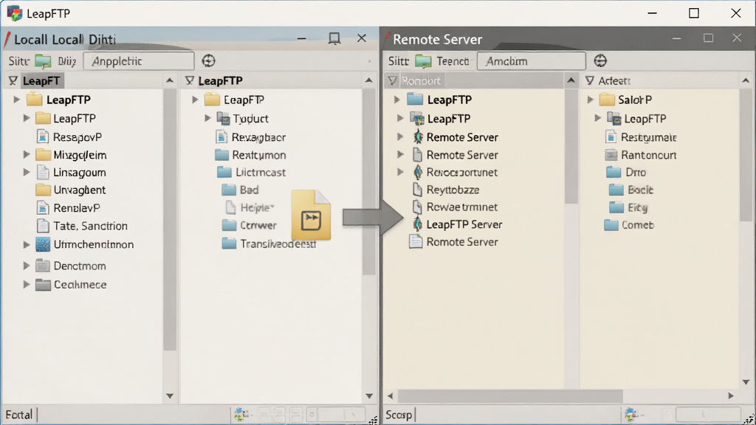Click the remote horizontal scrollbar right arrow
The width and height of the screenshot is (756, 425).
731,396
